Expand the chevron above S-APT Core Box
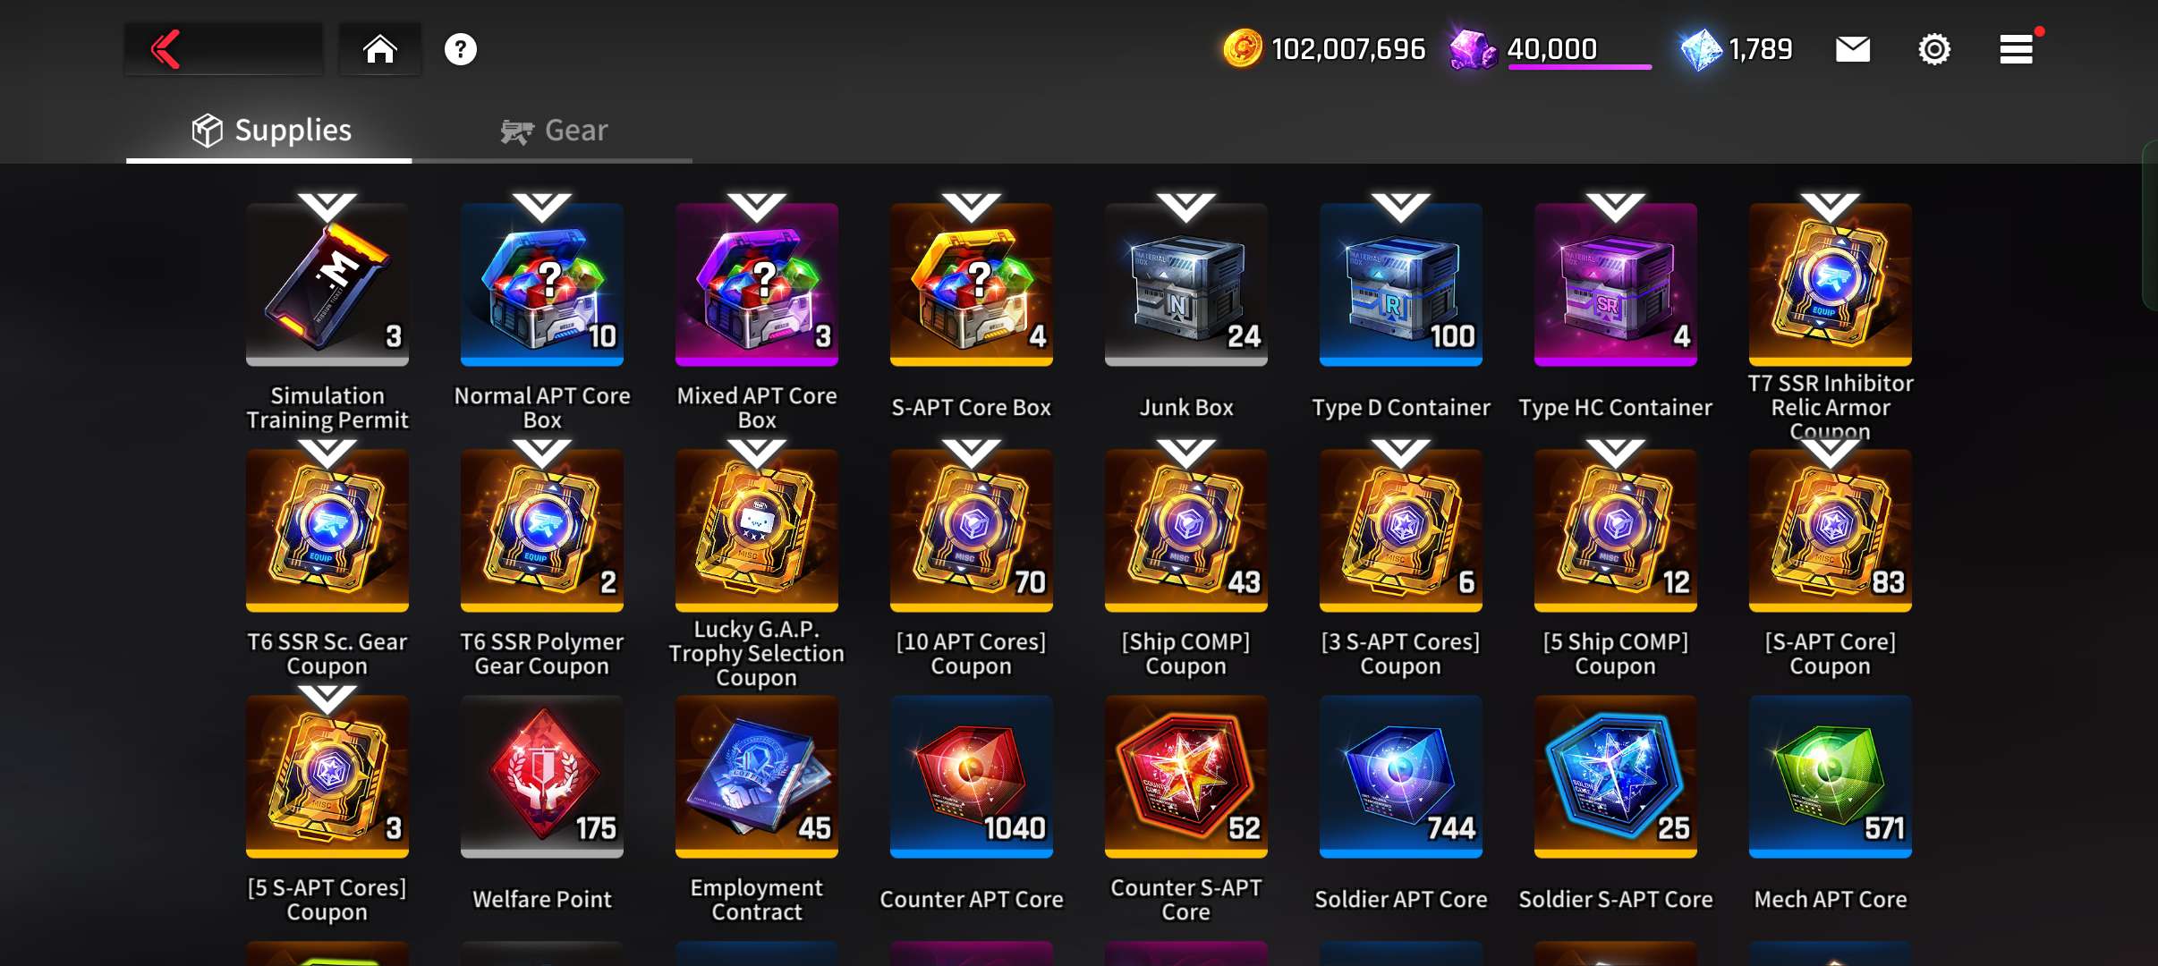2158x966 pixels. point(972,207)
